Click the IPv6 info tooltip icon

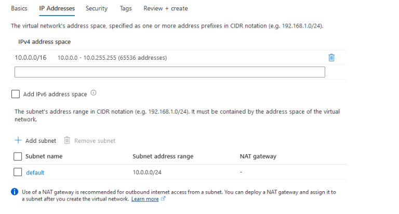[x=94, y=93]
